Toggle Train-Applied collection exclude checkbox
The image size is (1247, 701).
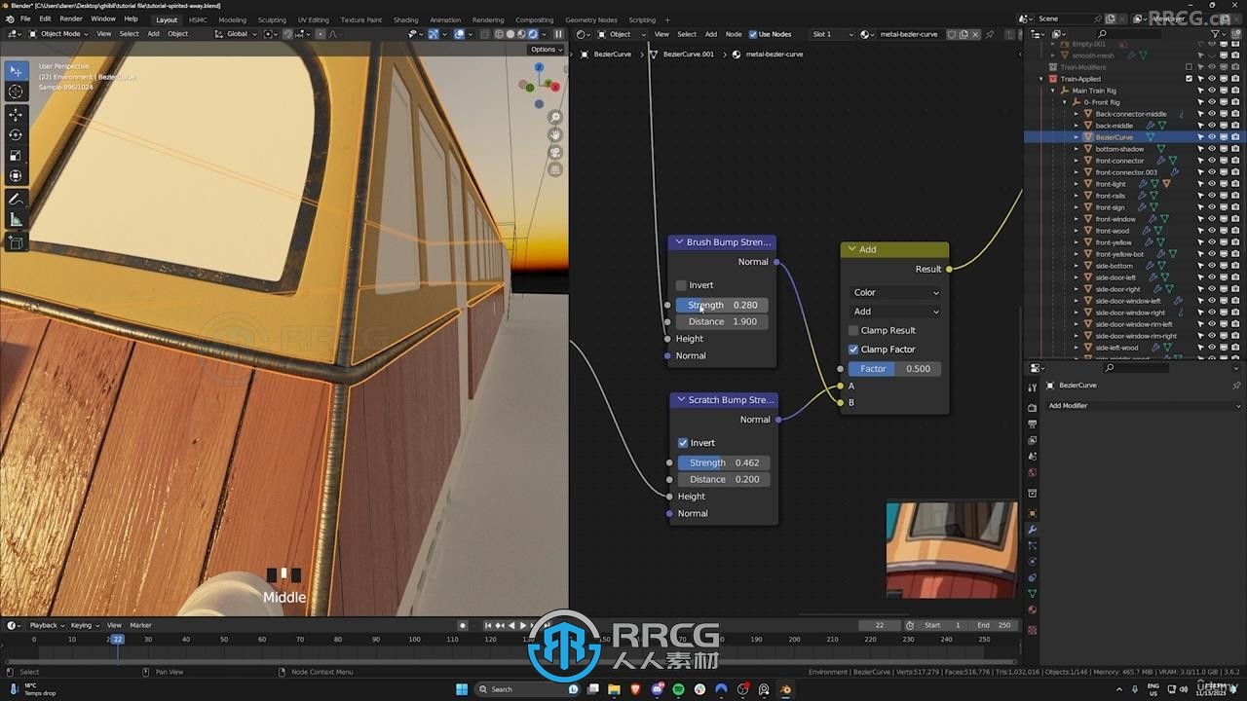click(1189, 79)
